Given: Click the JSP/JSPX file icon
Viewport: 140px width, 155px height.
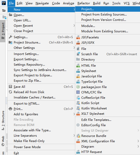Looking at the screenshot, I should pos(78,43).
